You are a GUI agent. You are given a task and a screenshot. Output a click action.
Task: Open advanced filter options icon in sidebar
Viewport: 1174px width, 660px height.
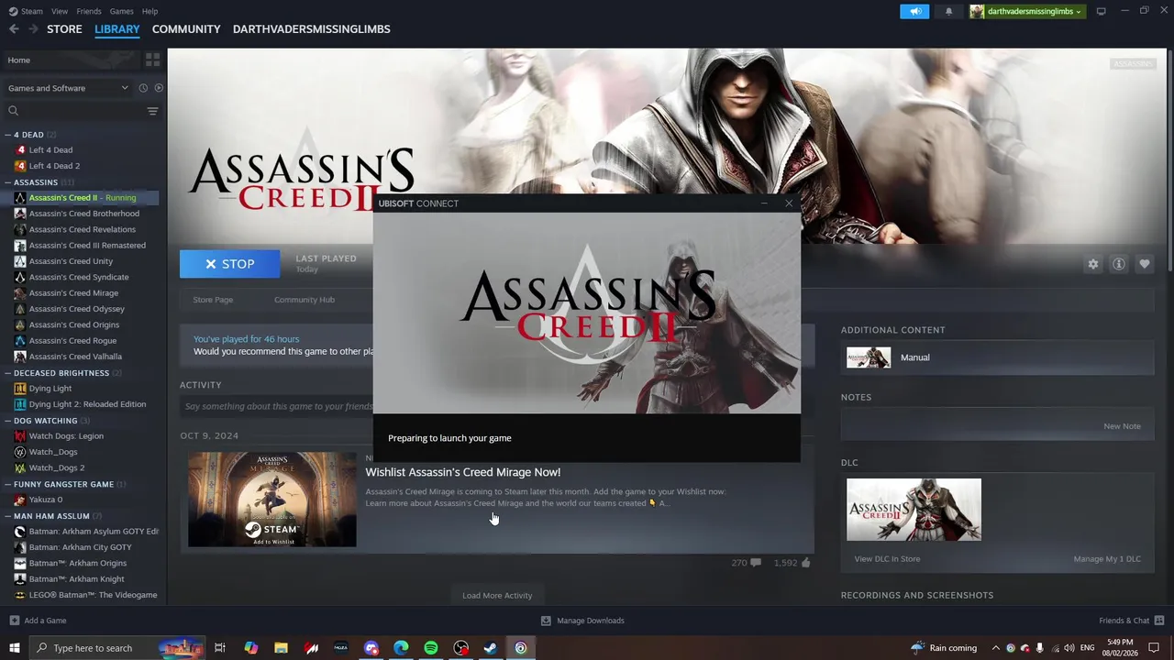point(152,111)
